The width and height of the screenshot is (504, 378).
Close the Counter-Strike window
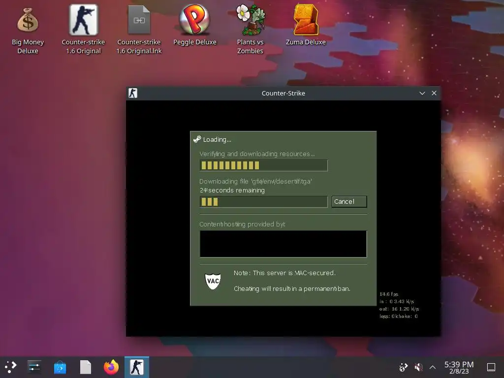click(x=434, y=93)
